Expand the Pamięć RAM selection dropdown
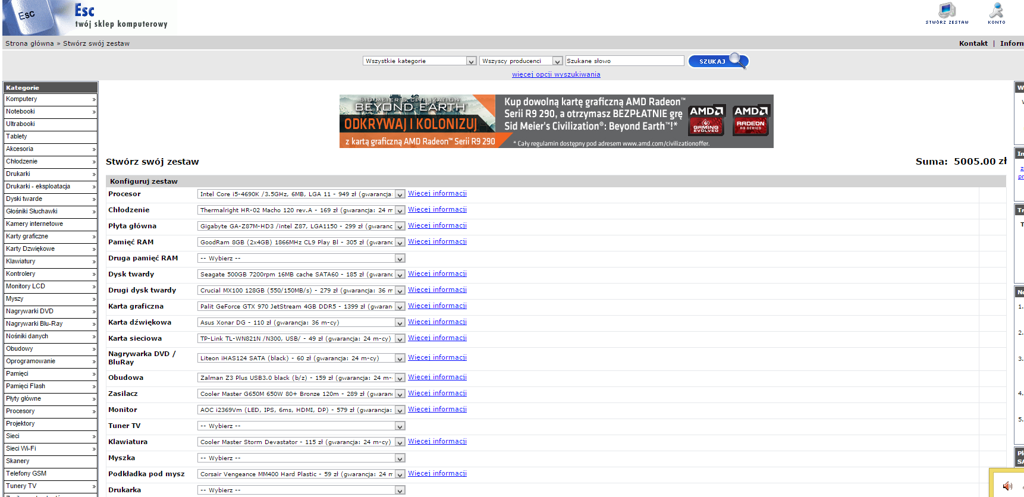The height and width of the screenshot is (497, 1024). (x=301, y=242)
